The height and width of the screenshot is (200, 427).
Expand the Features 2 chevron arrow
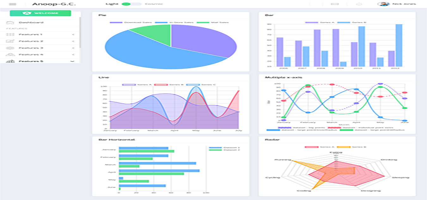click(x=73, y=41)
